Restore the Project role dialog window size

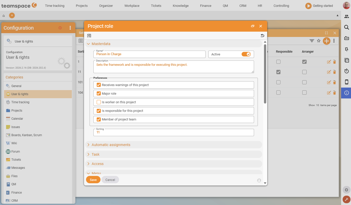[253, 26]
